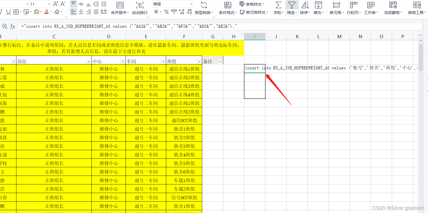This screenshot has width=428, height=213.
Task: Select the cell containing 通信OCC班组
Action: pos(184,120)
